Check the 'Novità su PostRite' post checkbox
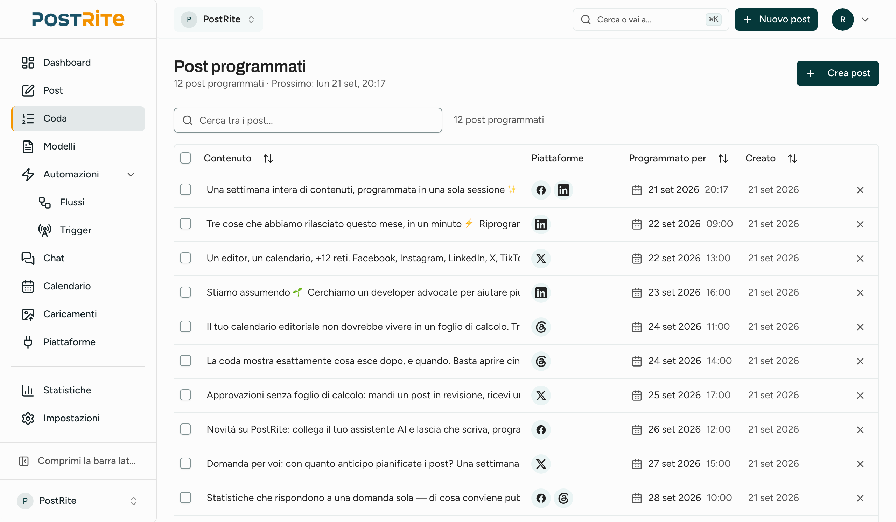896x522 pixels. [185, 429]
